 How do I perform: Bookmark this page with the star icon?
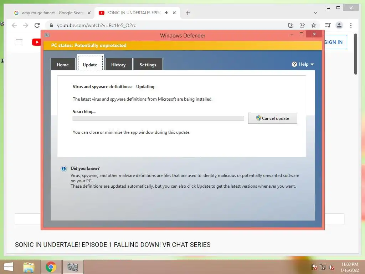(314, 25)
